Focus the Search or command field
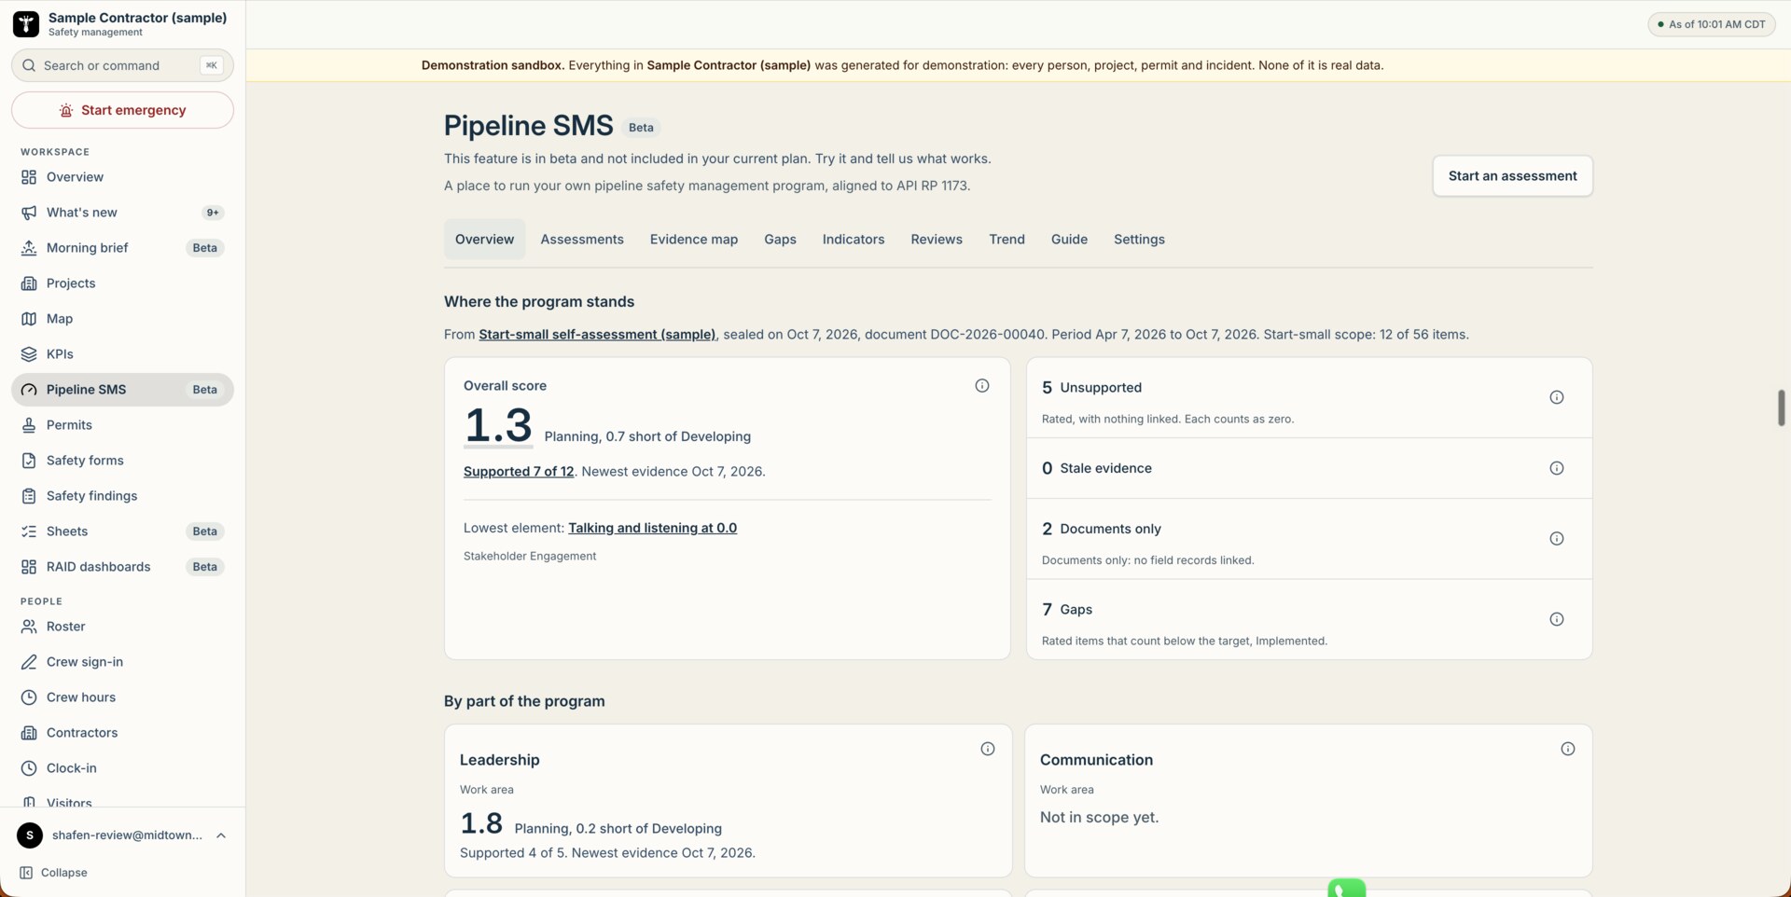The height and width of the screenshot is (897, 1791). (x=122, y=65)
